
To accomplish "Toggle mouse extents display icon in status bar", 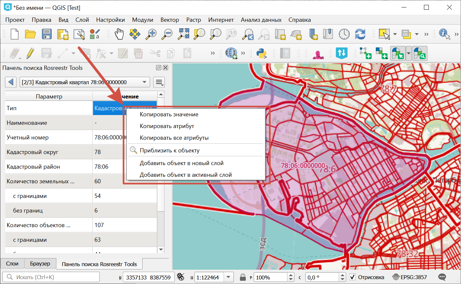I will pos(181,277).
